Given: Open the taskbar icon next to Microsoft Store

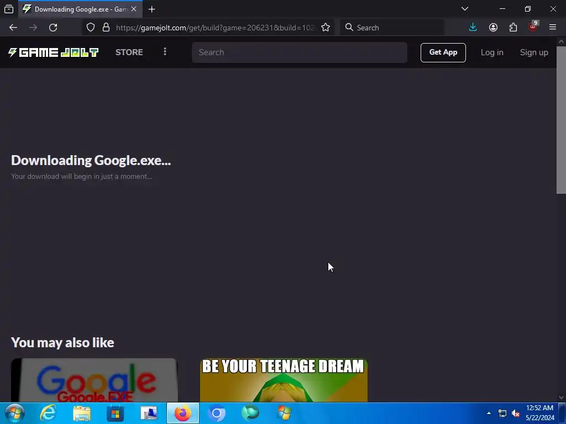Looking at the screenshot, I should click(x=149, y=413).
